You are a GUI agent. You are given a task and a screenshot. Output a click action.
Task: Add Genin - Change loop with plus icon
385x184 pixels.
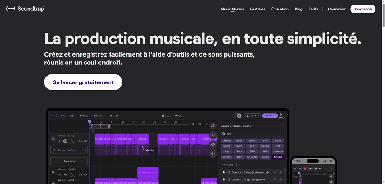(x=281, y=179)
